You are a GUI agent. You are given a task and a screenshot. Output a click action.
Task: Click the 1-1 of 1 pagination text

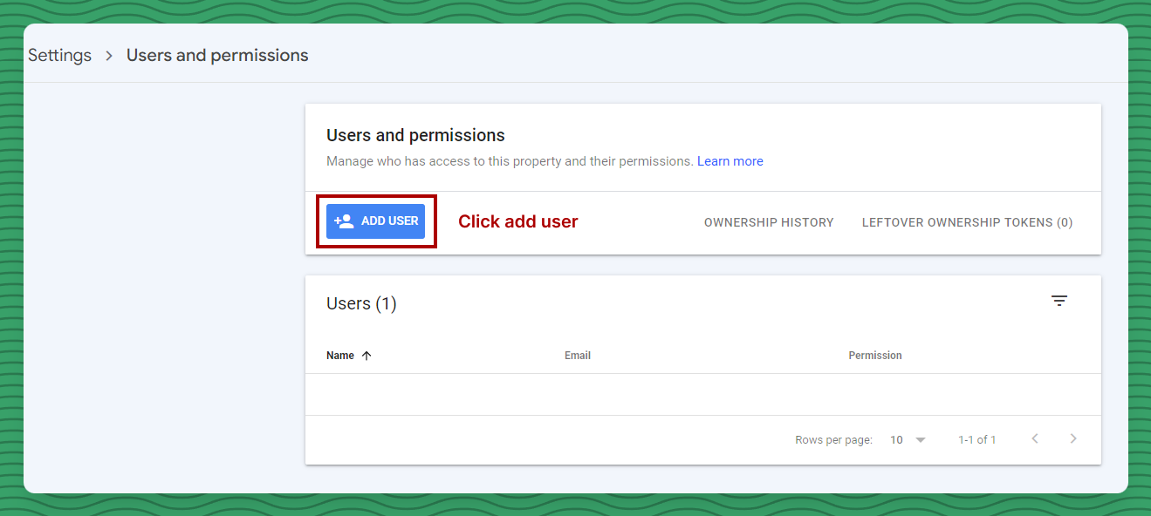click(x=976, y=440)
